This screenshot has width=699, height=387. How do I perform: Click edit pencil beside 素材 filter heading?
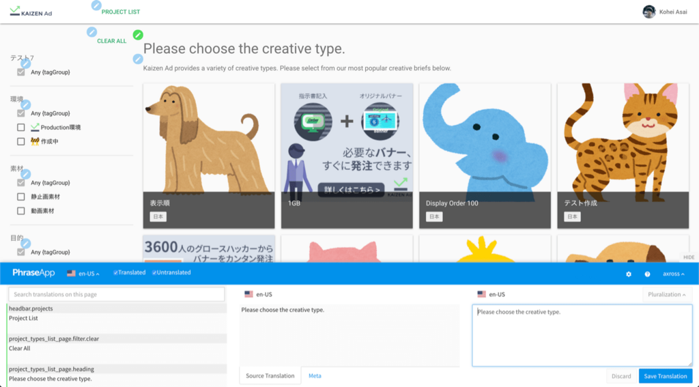[26, 174]
